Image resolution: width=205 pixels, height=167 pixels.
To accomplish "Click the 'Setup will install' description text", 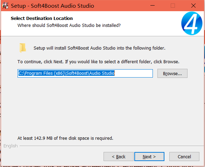I will 99,48.
